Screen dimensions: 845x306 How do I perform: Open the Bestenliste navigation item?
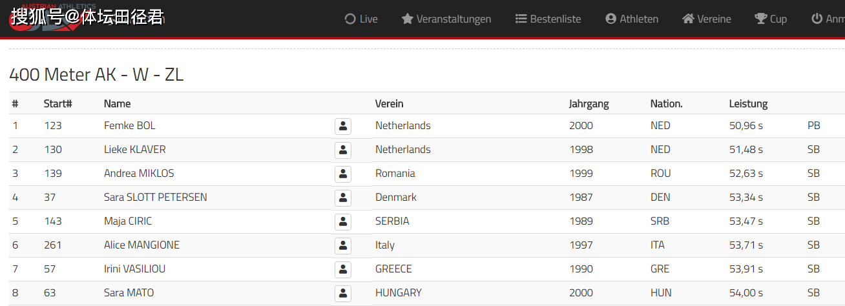548,19
